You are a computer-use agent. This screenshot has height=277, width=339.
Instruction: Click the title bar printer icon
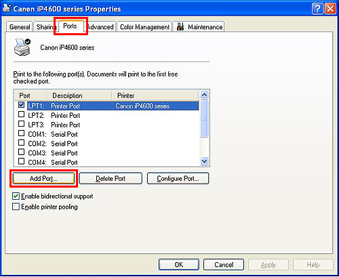7,8
